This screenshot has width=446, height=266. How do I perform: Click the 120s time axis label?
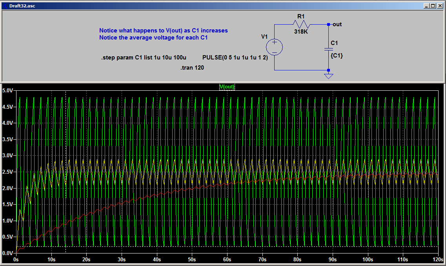click(x=438, y=259)
